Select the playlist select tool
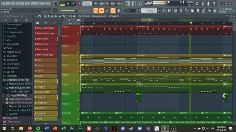This screenshot has width=236, height=132. point(67,16)
